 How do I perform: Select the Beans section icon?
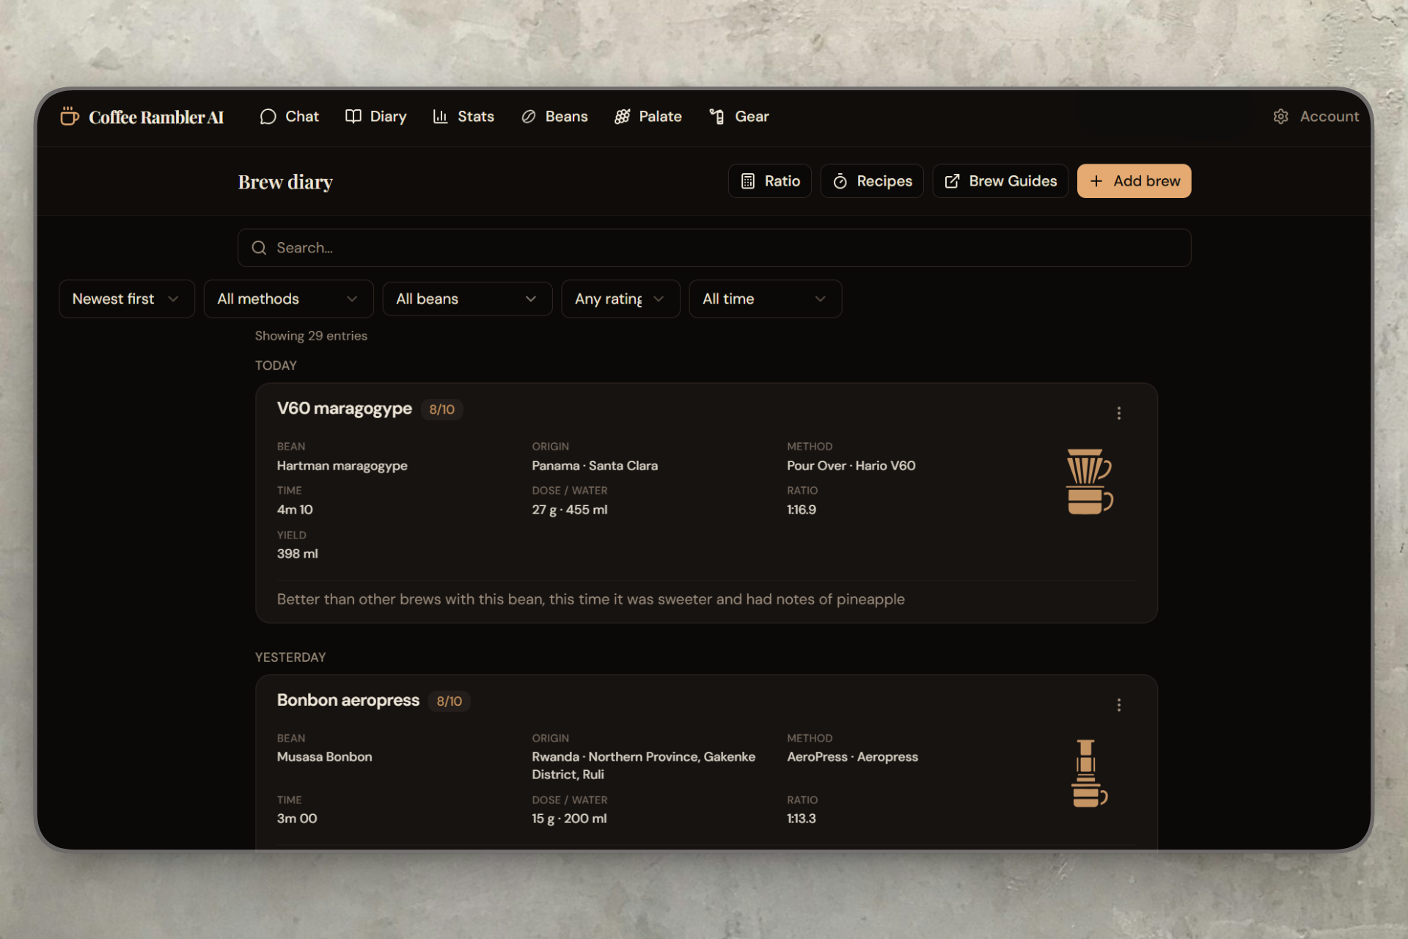point(528,116)
